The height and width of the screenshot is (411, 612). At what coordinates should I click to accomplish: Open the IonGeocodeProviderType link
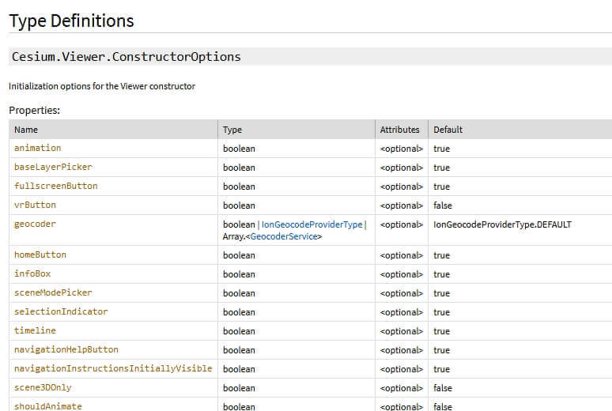312,224
